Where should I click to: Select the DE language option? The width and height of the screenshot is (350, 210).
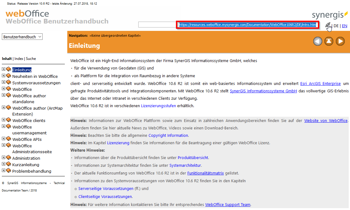[x=336, y=26]
